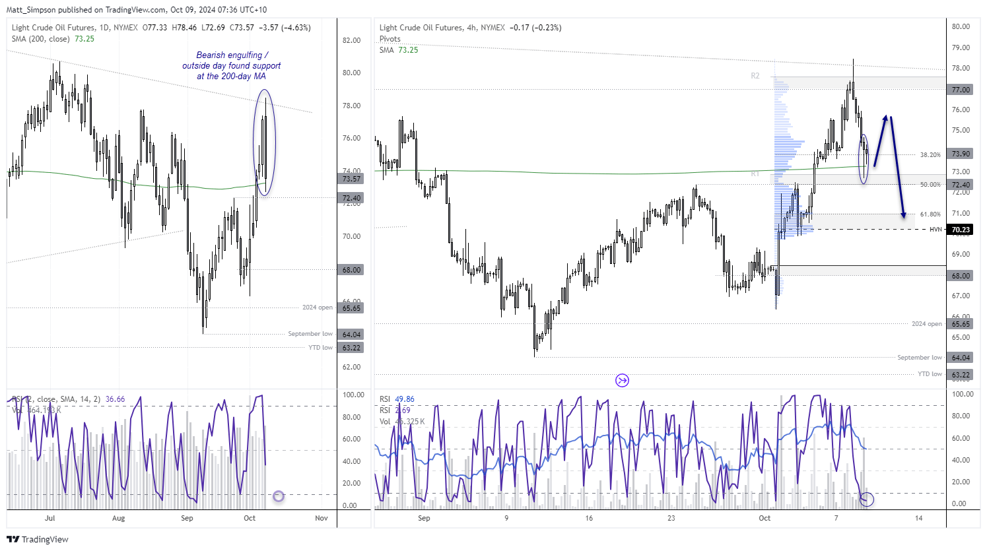Click the Vol 464.193K legend on daily chart
This screenshot has width=987, height=551.
pos(36,410)
